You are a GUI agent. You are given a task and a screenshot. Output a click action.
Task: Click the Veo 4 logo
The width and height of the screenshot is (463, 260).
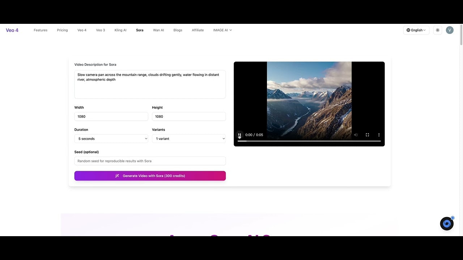(x=12, y=30)
